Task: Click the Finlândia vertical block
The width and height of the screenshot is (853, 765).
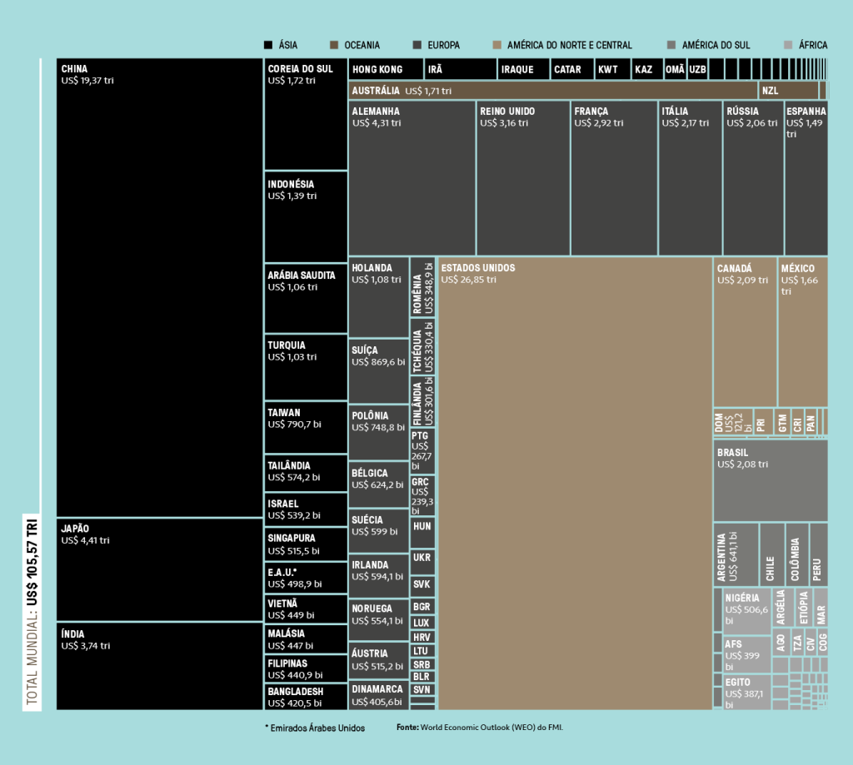Action: coord(422,401)
